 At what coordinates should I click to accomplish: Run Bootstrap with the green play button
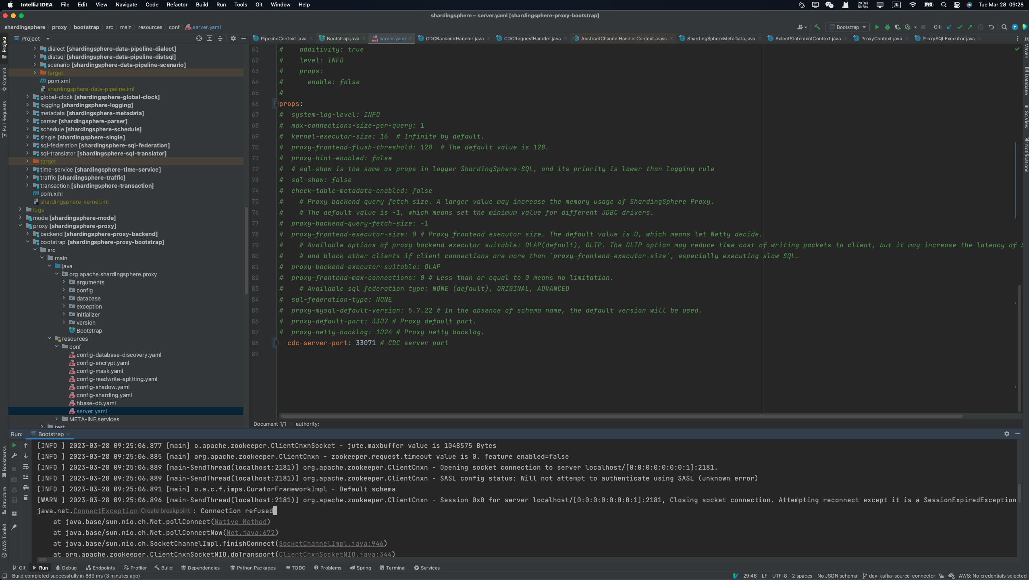[x=877, y=27]
